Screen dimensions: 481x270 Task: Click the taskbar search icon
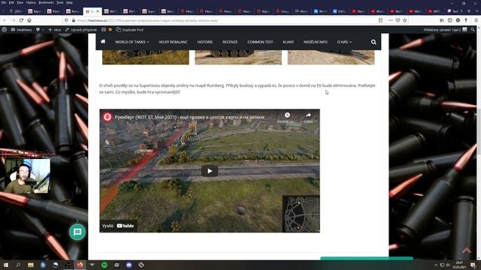pyautogui.click(x=18, y=265)
